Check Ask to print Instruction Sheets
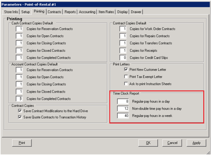The height and width of the screenshot is (155, 211). [126, 84]
